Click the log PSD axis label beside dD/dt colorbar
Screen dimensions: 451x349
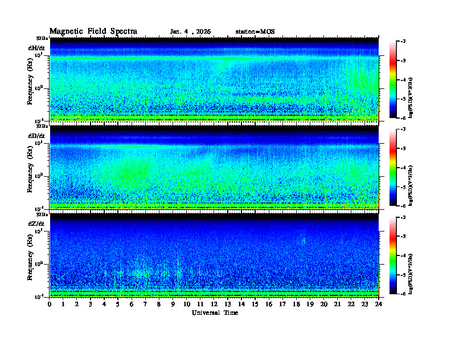(411, 185)
